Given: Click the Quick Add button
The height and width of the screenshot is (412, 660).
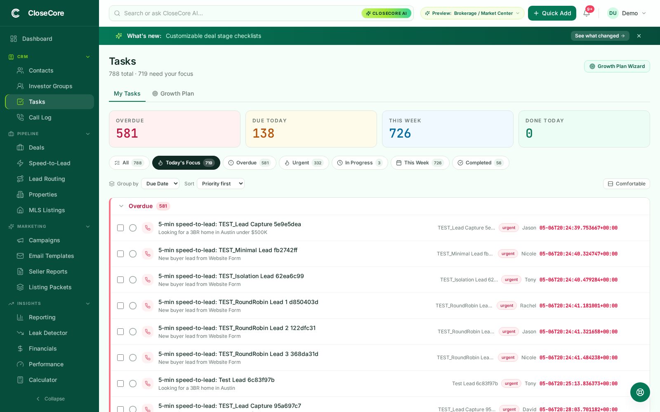Looking at the screenshot, I should pyautogui.click(x=552, y=13).
